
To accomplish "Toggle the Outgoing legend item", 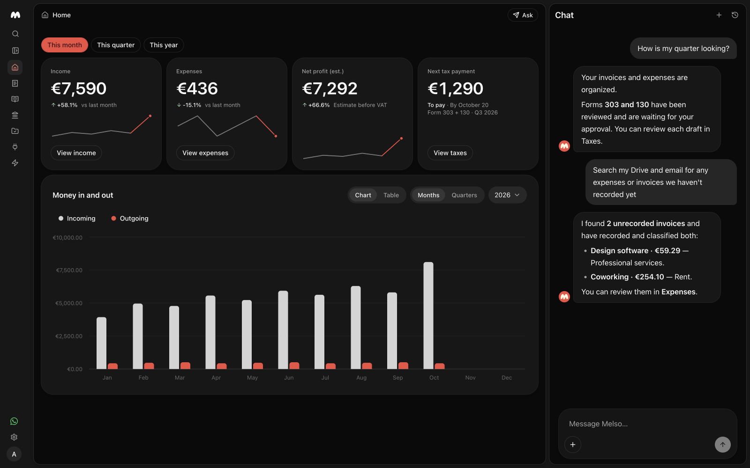I will (130, 219).
